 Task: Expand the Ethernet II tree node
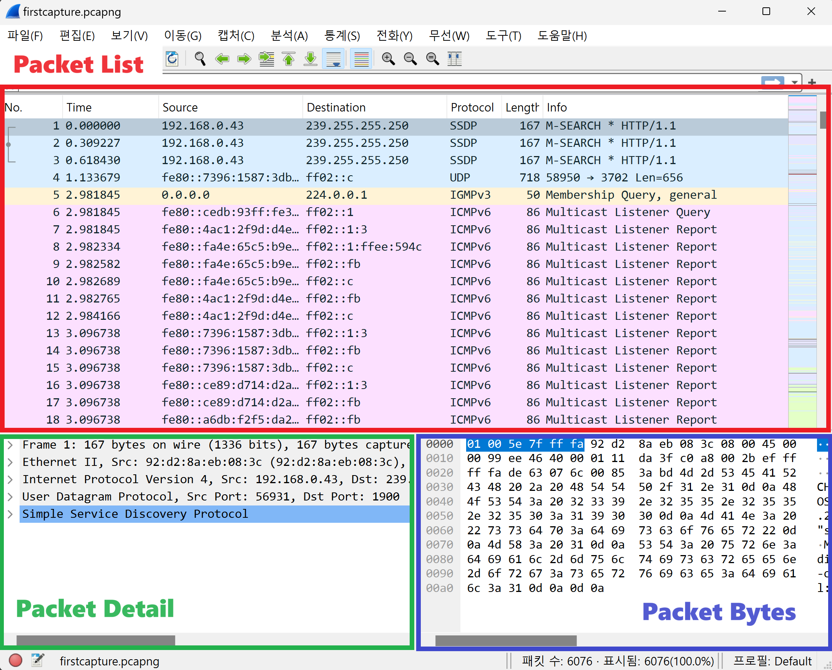10,462
